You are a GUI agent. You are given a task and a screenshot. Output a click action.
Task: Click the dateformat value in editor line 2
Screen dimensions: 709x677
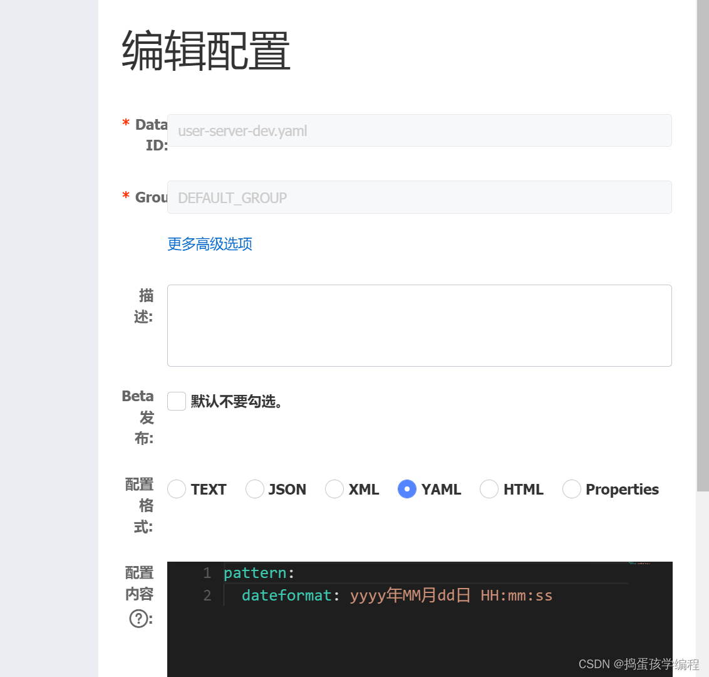[451, 595]
